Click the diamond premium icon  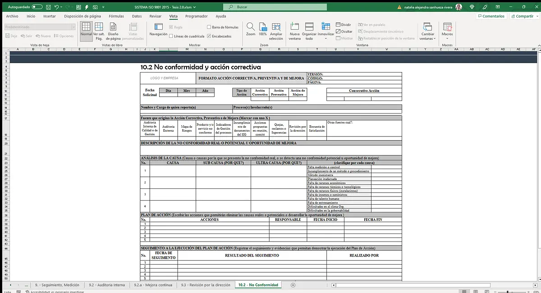(x=472, y=7)
